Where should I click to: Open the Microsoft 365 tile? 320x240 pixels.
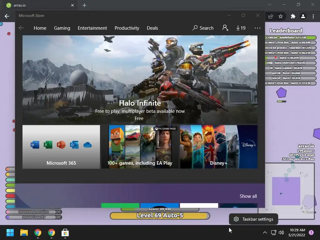coord(61,147)
